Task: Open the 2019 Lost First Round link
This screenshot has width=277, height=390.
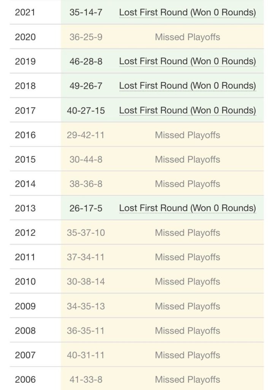Action: coord(187,61)
